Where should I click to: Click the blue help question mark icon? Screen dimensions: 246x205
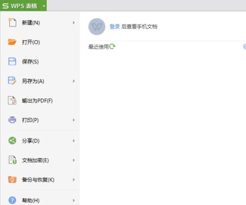12,200
